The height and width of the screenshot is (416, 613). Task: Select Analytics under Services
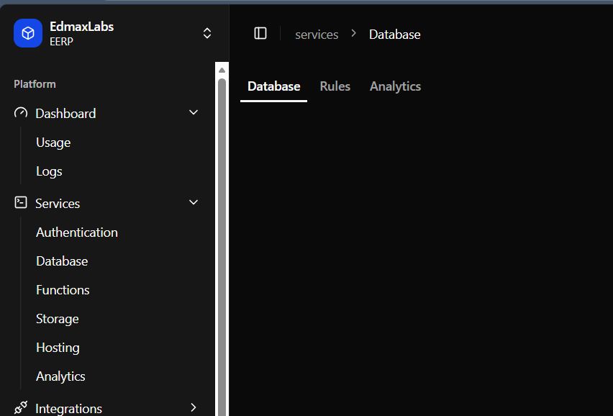point(60,376)
